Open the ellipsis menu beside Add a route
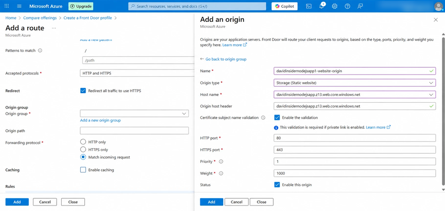The image size is (445, 211). point(54,28)
